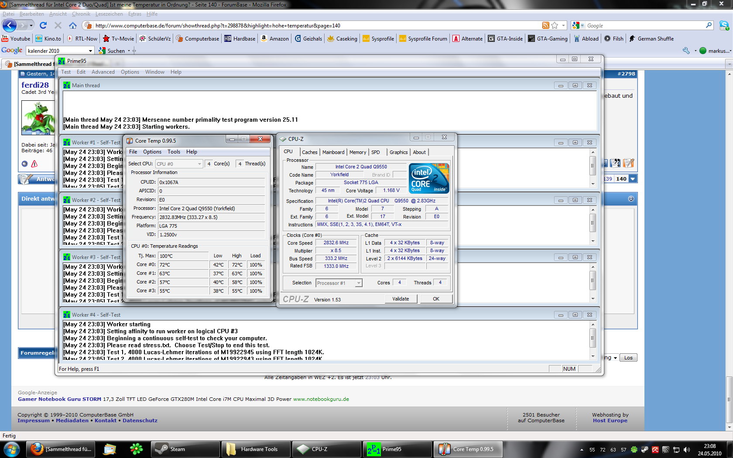Switch to Graphics tab in CPU-Z
This screenshot has height=458, width=733.
[x=399, y=152]
